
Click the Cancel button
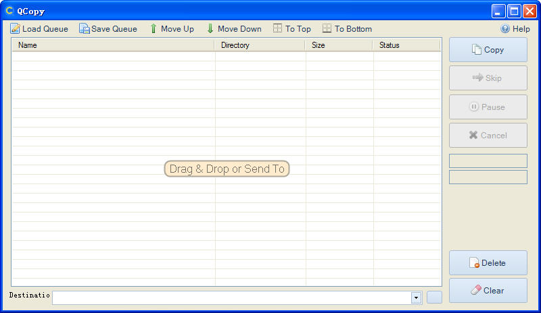tap(488, 136)
